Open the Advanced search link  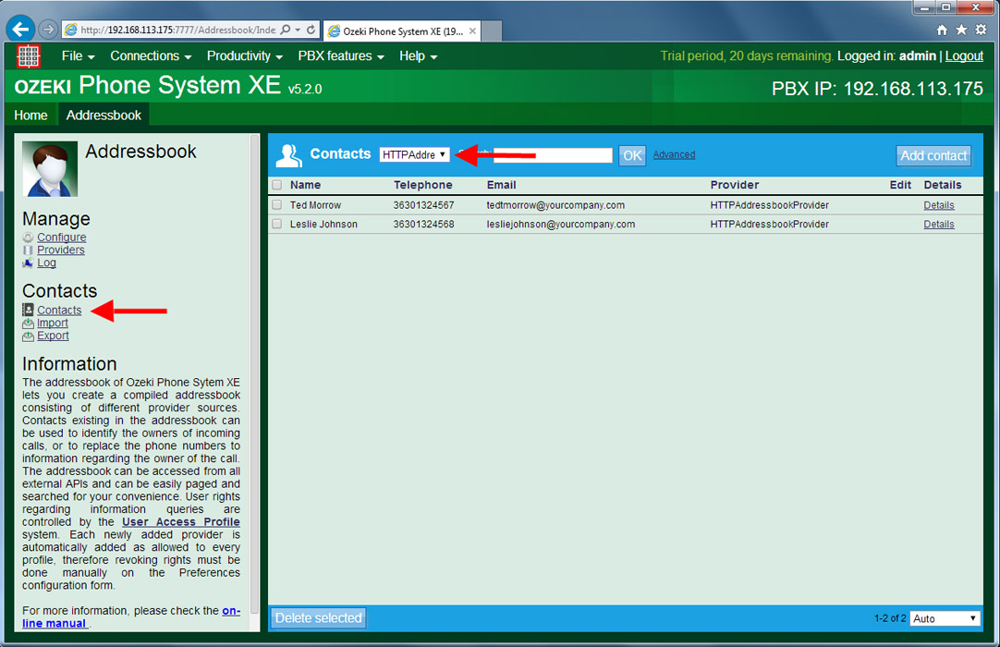674,154
